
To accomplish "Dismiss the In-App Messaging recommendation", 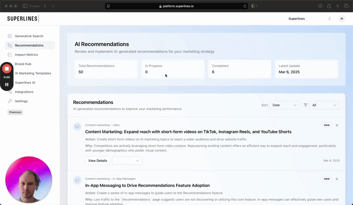I will click(x=337, y=179).
